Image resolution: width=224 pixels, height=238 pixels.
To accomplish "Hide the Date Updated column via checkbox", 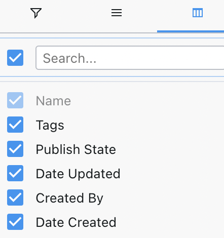I will pos(15,173).
